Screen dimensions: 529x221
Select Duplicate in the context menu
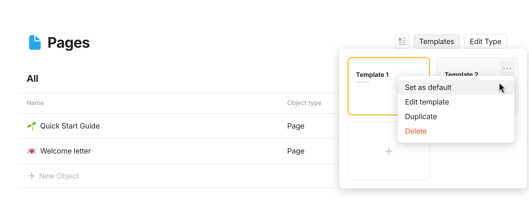[x=421, y=117]
